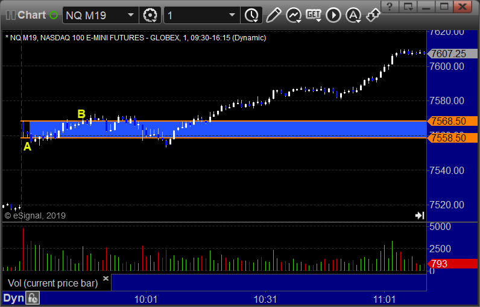Click the 7540.00 price axis label
Screen dimensions: 480x307
click(447, 170)
